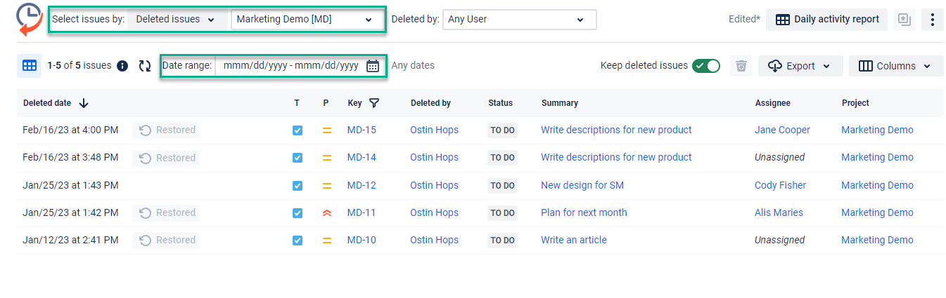The width and height of the screenshot is (946, 298).
Task: Click the refresh issues icon
Action: [x=145, y=66]
